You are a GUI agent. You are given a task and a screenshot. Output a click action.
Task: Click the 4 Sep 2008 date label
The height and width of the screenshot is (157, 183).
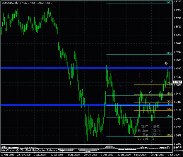(x=73, y=155)
